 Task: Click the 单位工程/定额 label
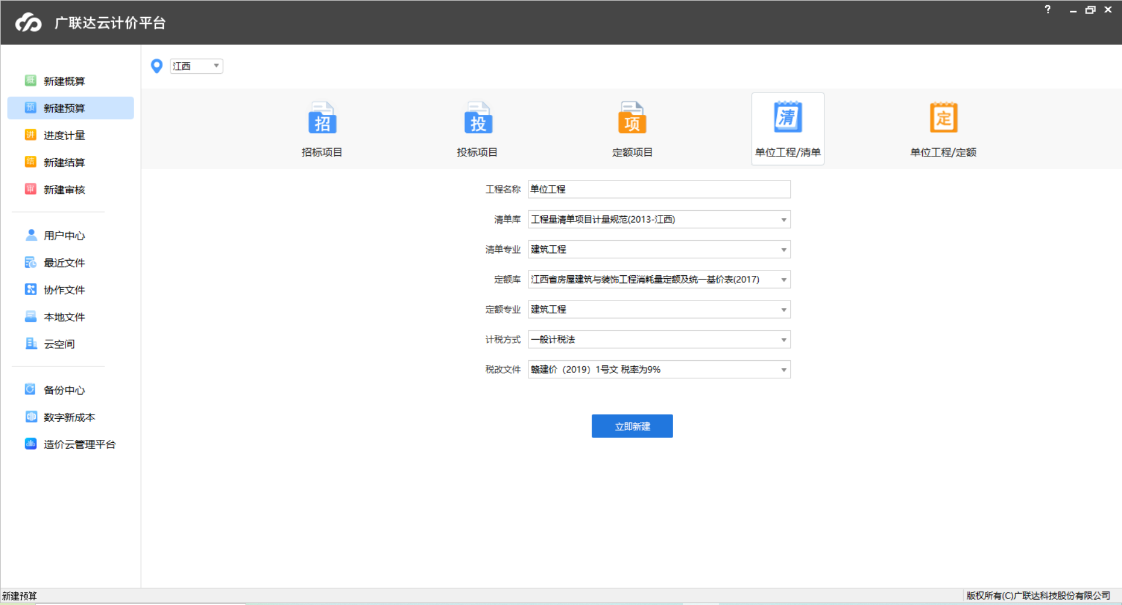click(x=943, y=152)
